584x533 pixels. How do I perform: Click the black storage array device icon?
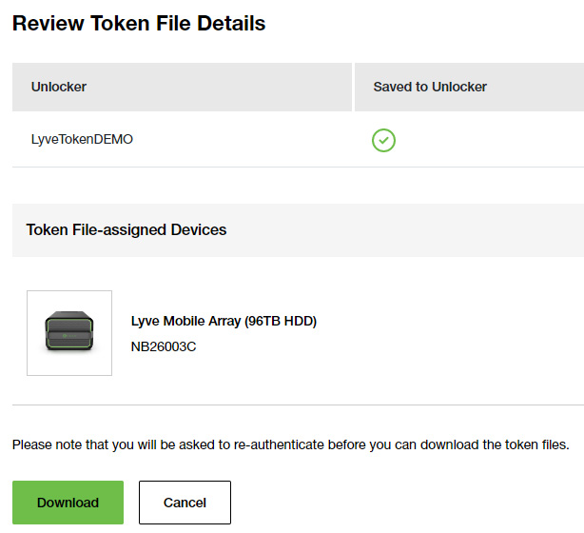(69, 333)
